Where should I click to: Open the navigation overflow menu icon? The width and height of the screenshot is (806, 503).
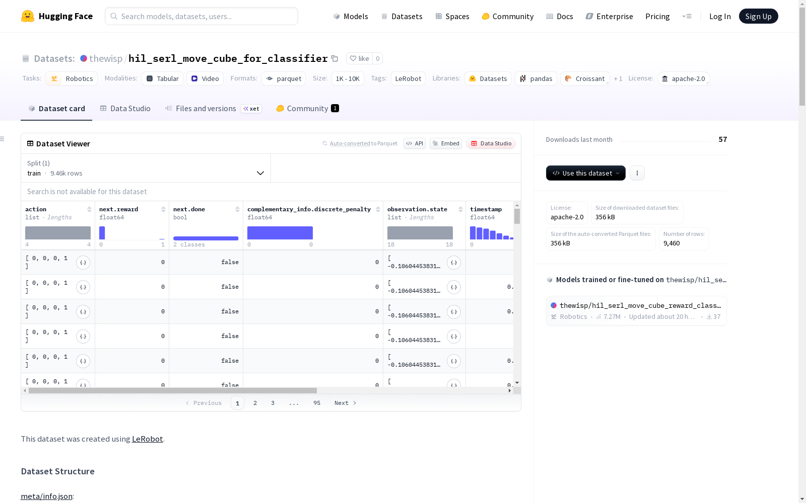687,16
